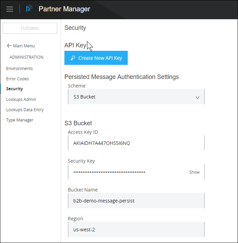The width and height of the screenshot is (238, 243).
Task: Show the hidden Security Key value
Action: [x=194, y=172]
